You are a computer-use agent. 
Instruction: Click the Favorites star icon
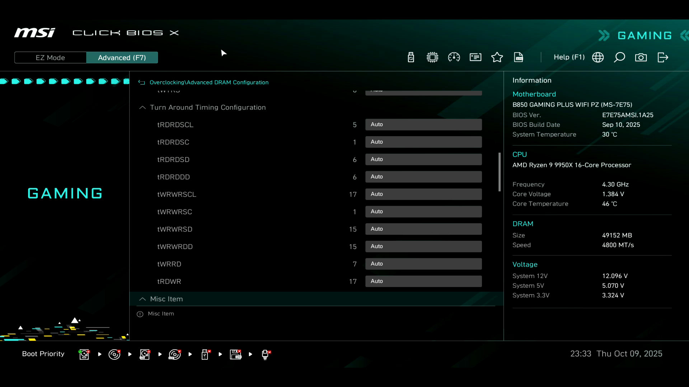click(497, 57)
